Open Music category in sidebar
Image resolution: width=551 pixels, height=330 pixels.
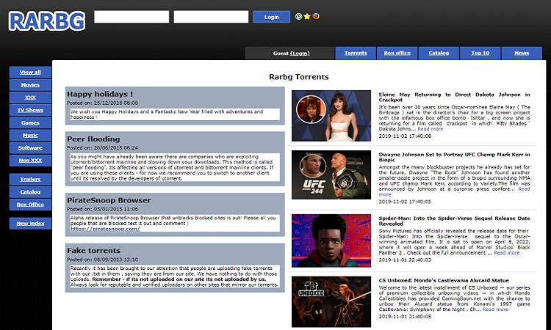pyautogui.click(x=30, y=136)
